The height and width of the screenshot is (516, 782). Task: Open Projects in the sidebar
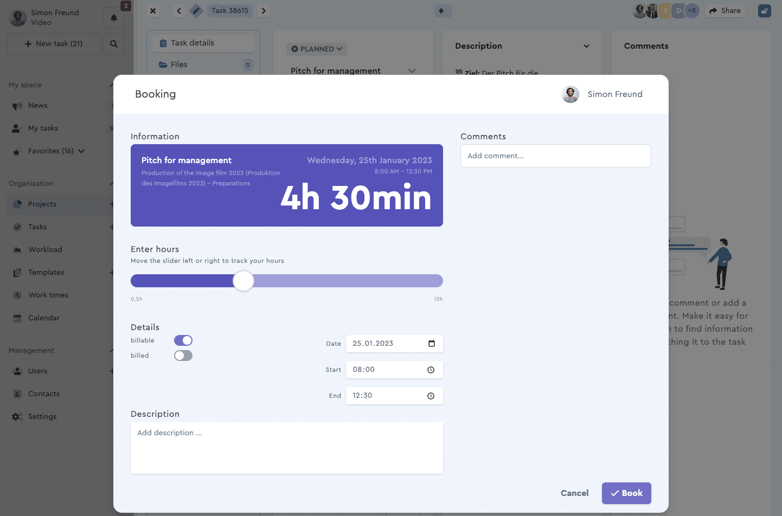42,204
